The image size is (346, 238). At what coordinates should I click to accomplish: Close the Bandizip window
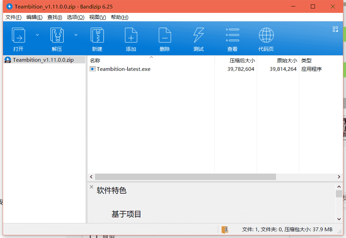333,6
